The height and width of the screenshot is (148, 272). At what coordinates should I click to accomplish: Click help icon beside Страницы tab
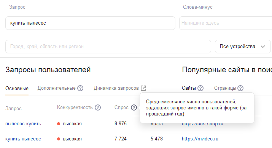[240, 88]
